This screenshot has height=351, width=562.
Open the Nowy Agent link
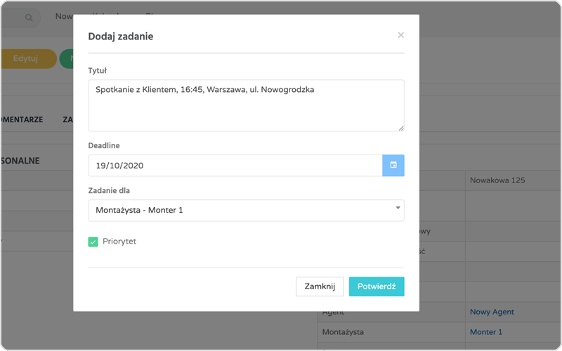(x=492, y=312)
